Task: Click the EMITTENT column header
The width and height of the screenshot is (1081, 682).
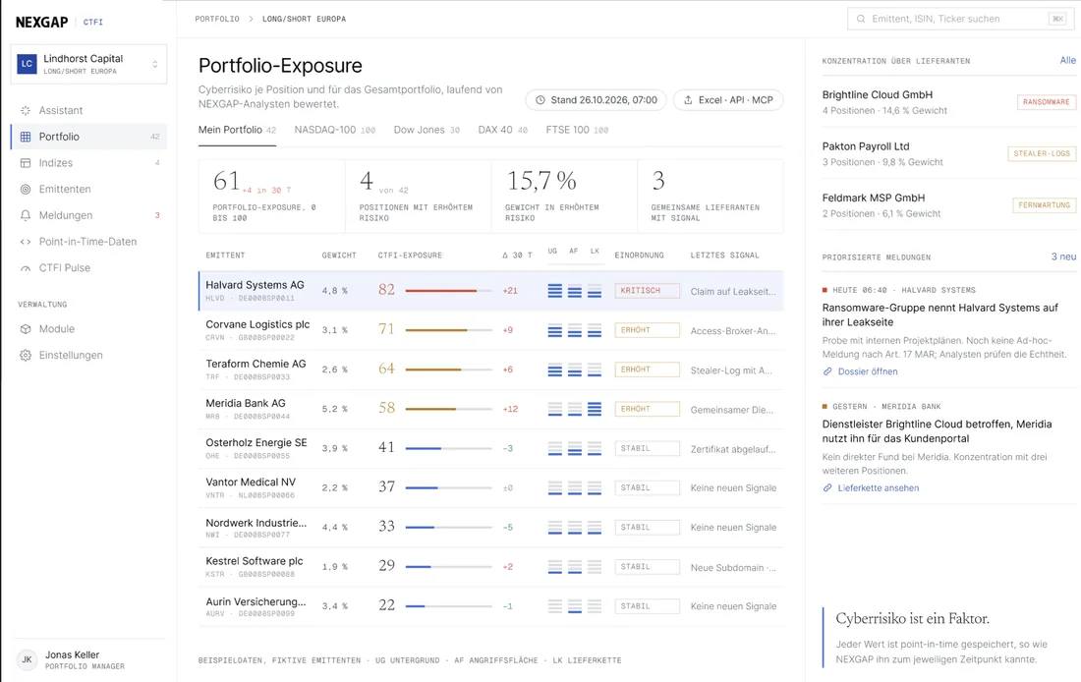Action: [225, 256]
